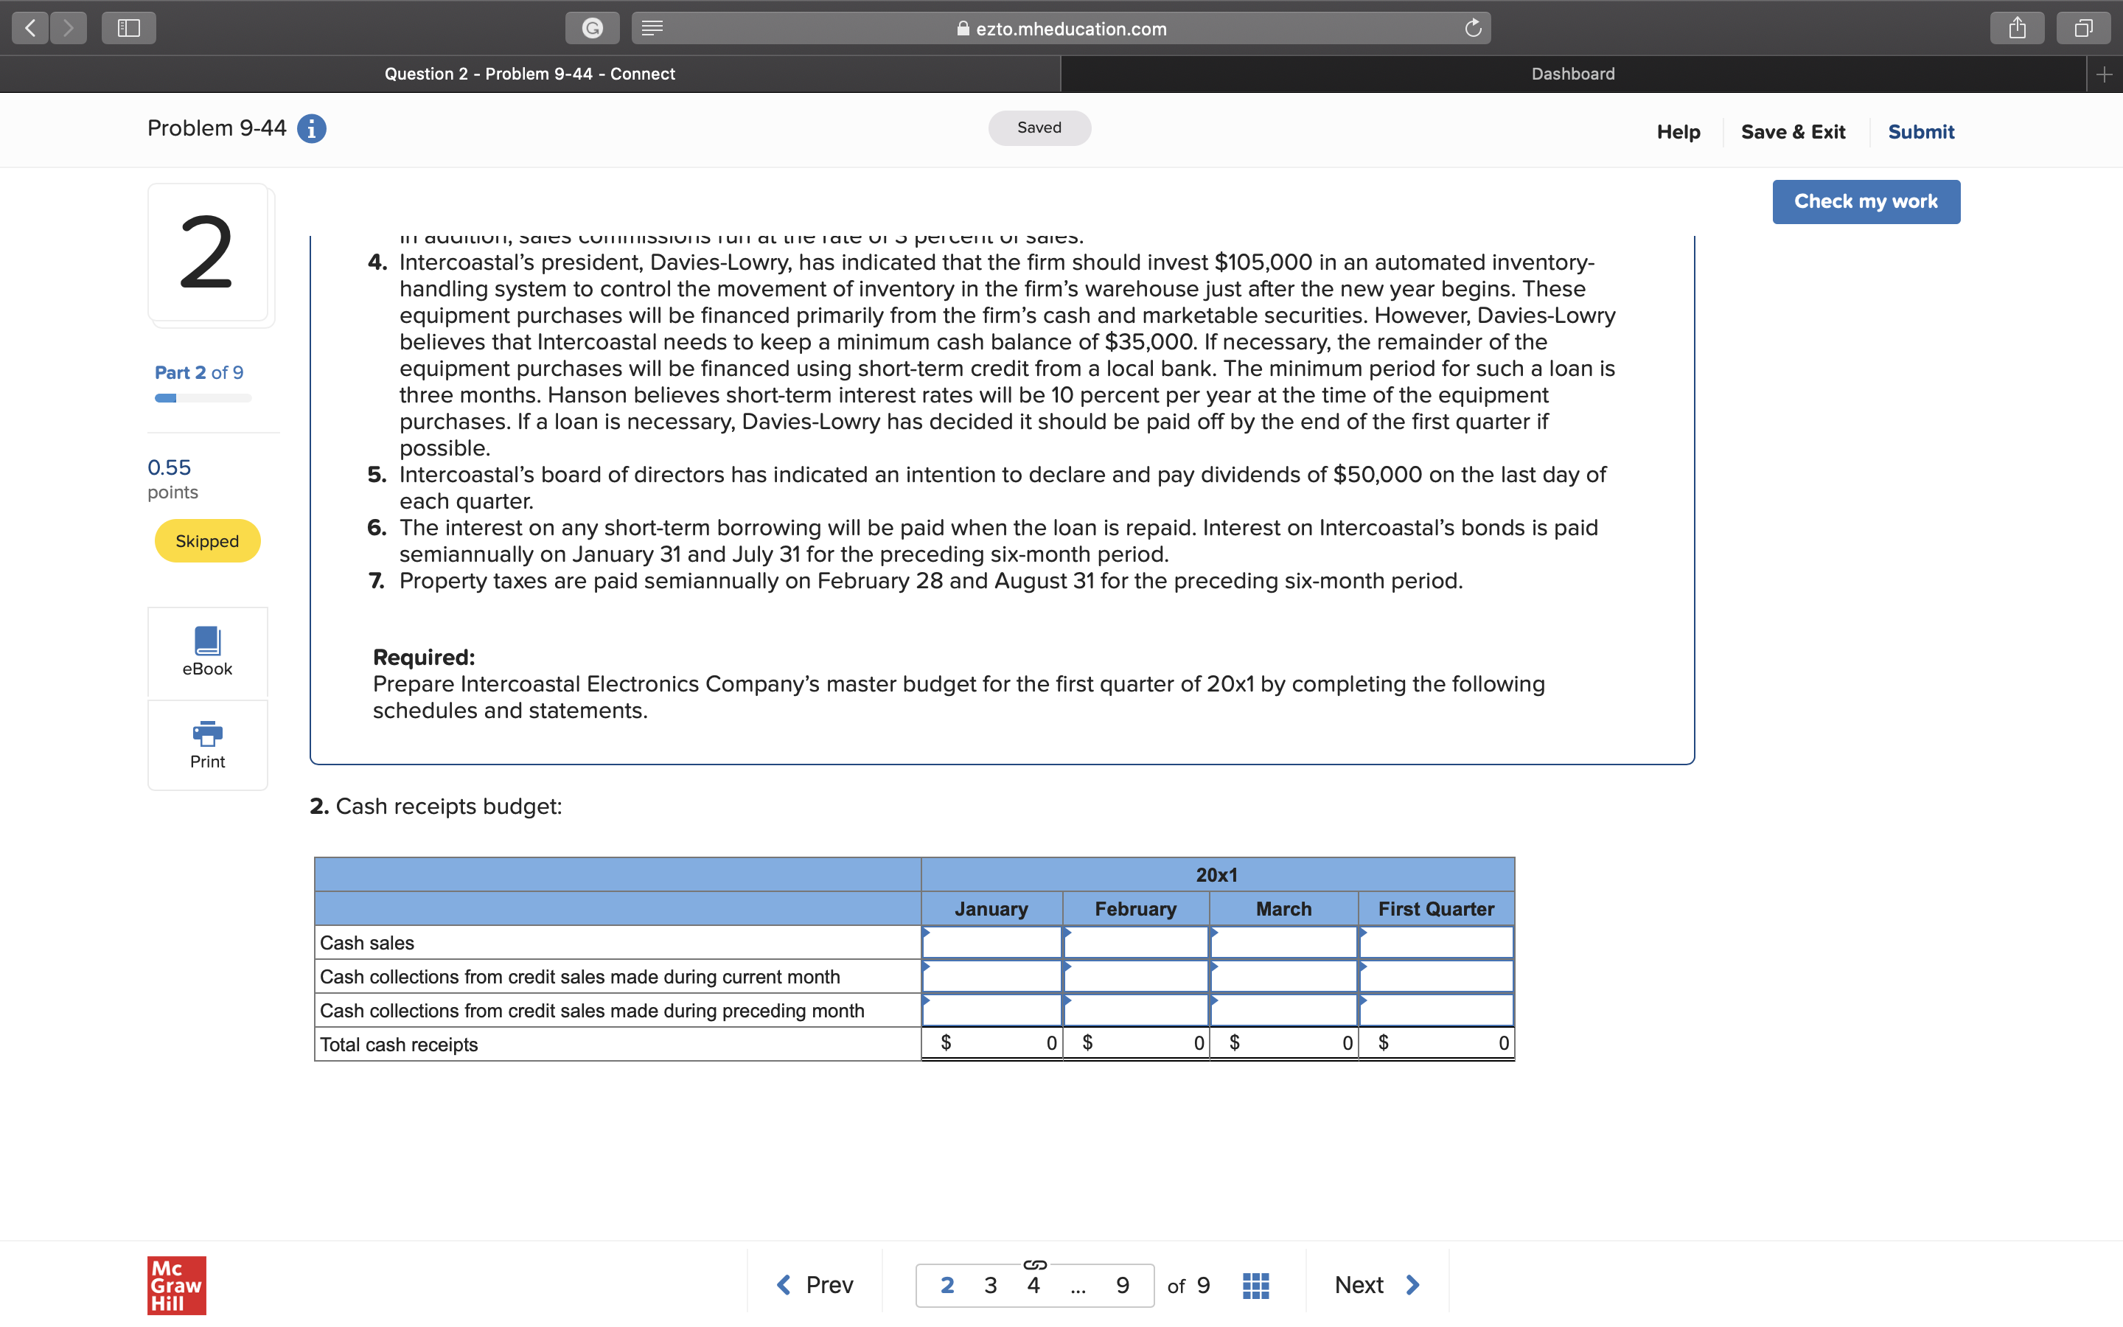Click the info icon beside Problem 9-44
2123x1327 pixels.
click(x=311, y=129)
